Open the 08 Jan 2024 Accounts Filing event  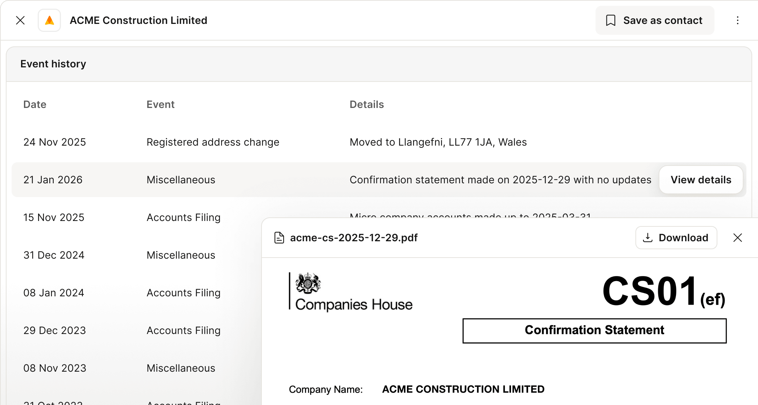point(183,293)
